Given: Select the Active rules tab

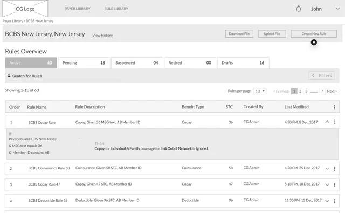Looking at the screenshot, I should pos(31,63).
